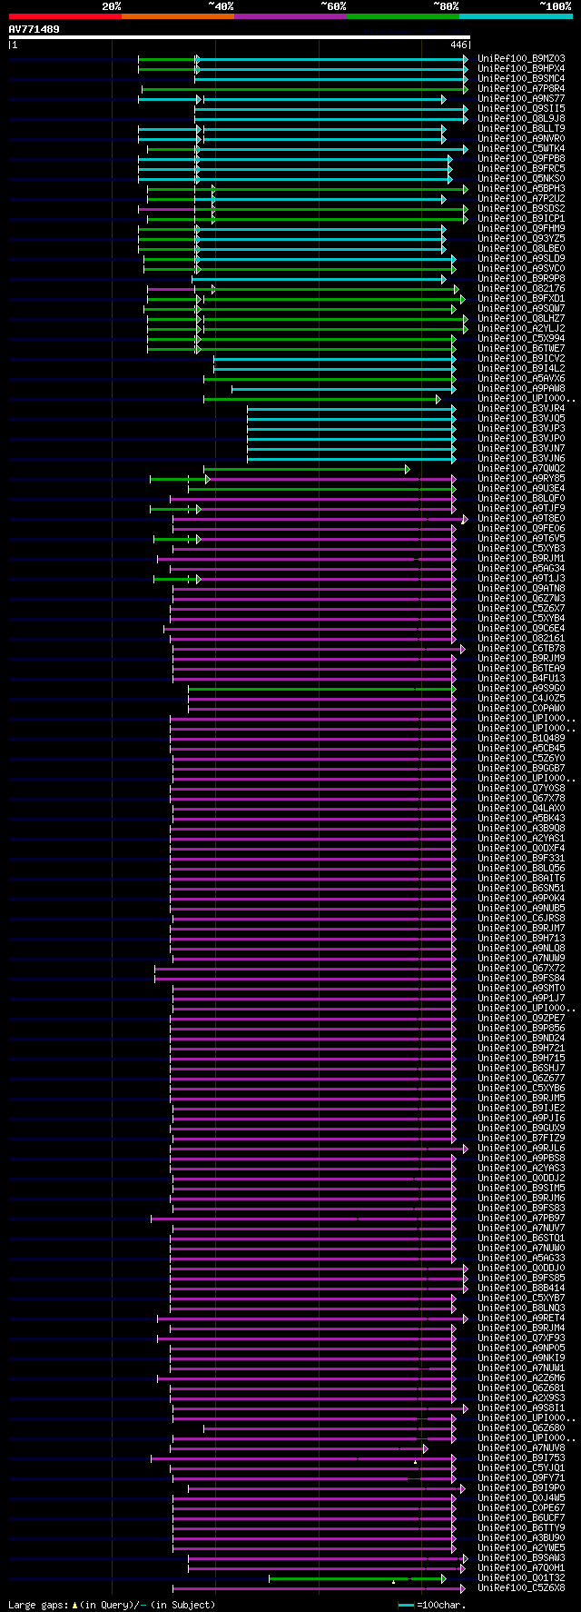Open hit UniRef100_B9HPX4
Image resolution: width=581 pixels, height=1612 pixels.
point(521,69)
